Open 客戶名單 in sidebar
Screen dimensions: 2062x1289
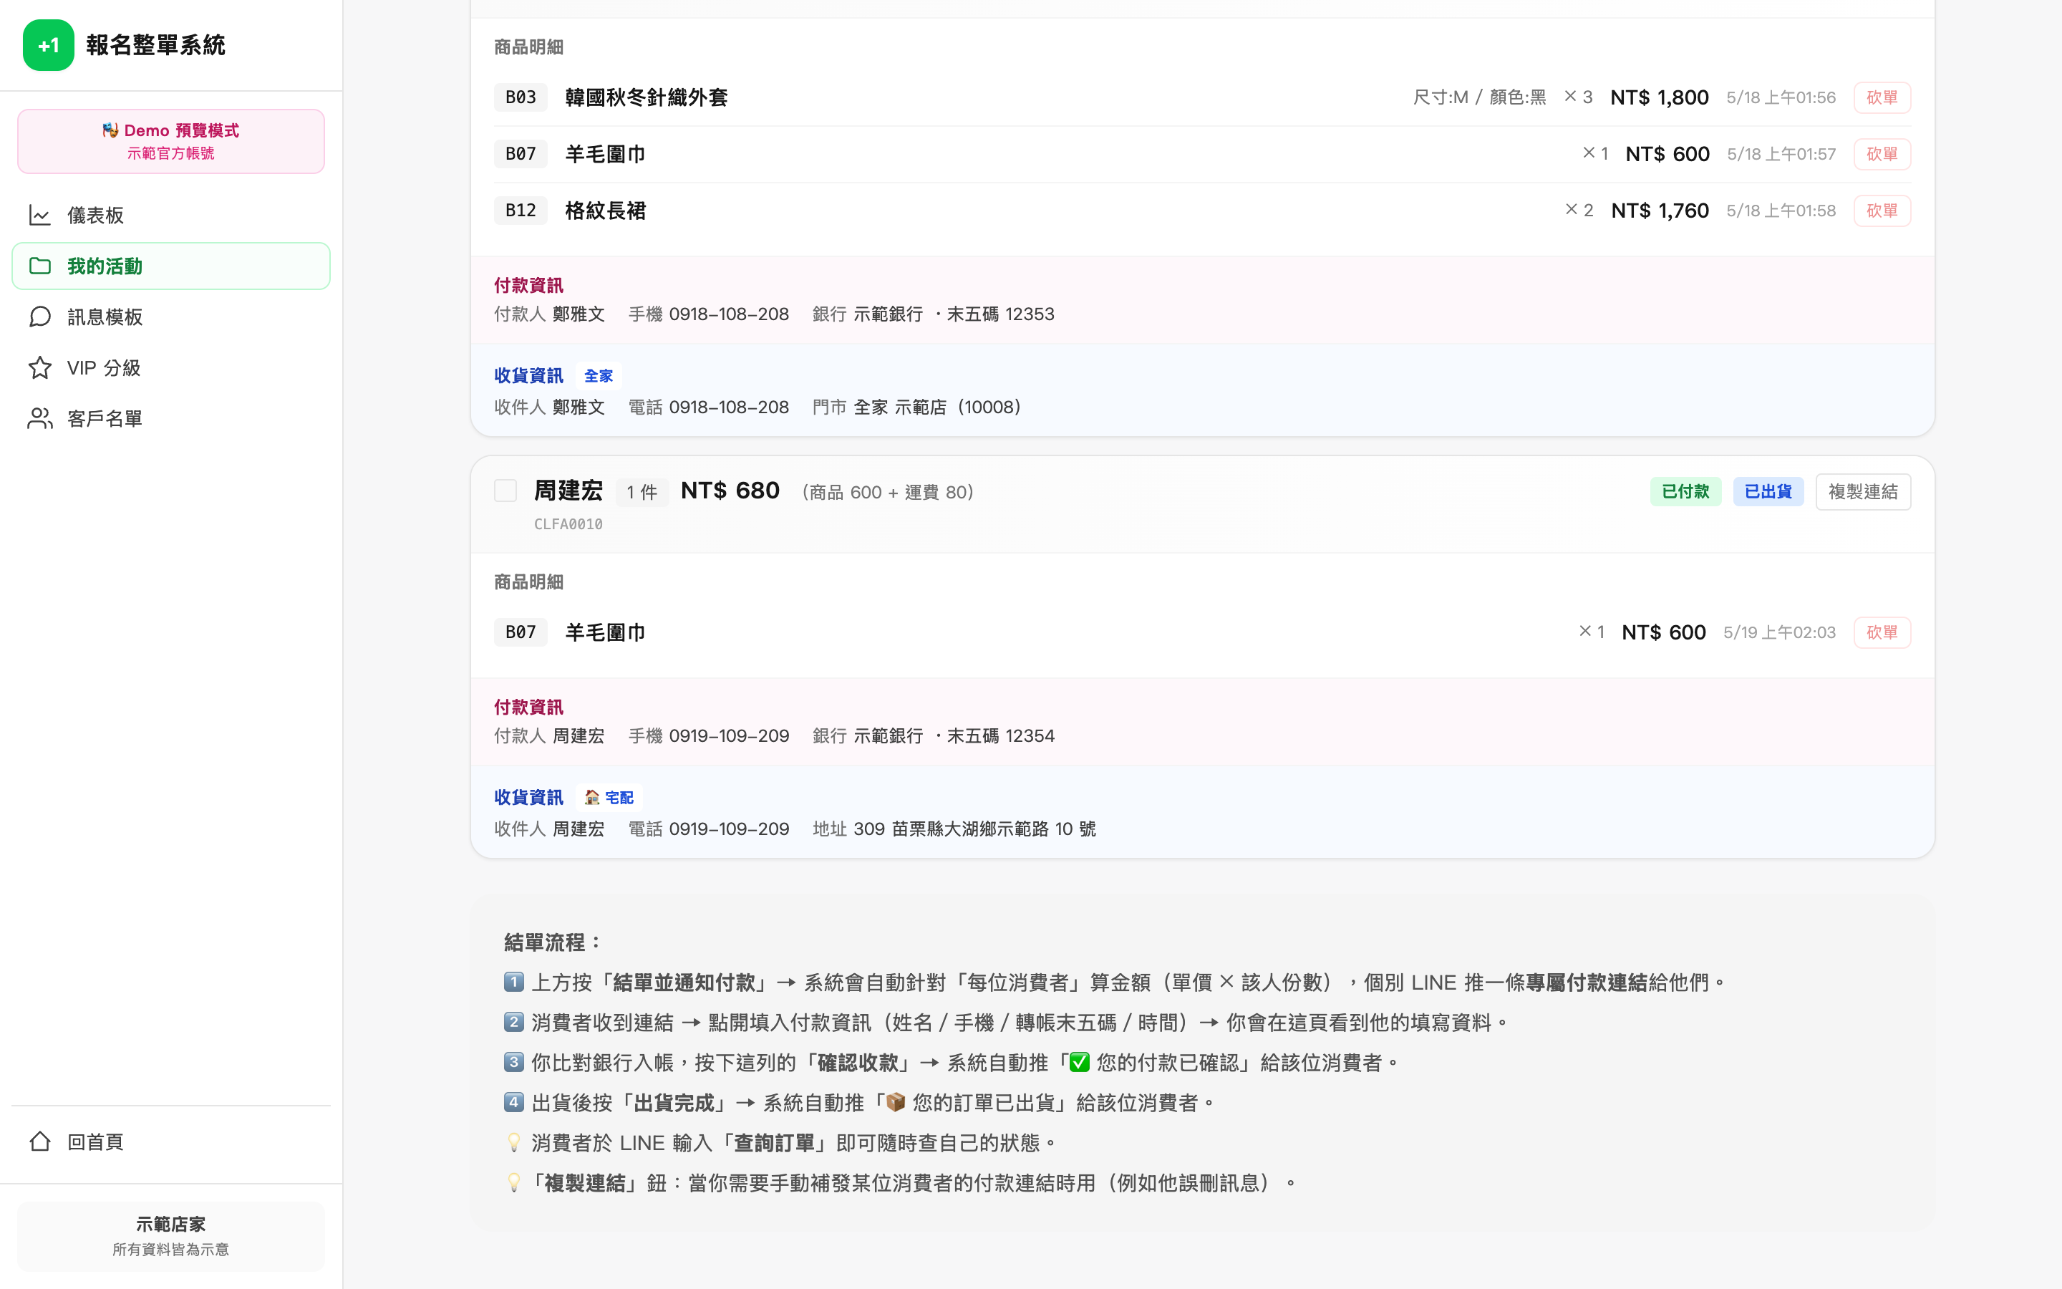click(171, 419)
